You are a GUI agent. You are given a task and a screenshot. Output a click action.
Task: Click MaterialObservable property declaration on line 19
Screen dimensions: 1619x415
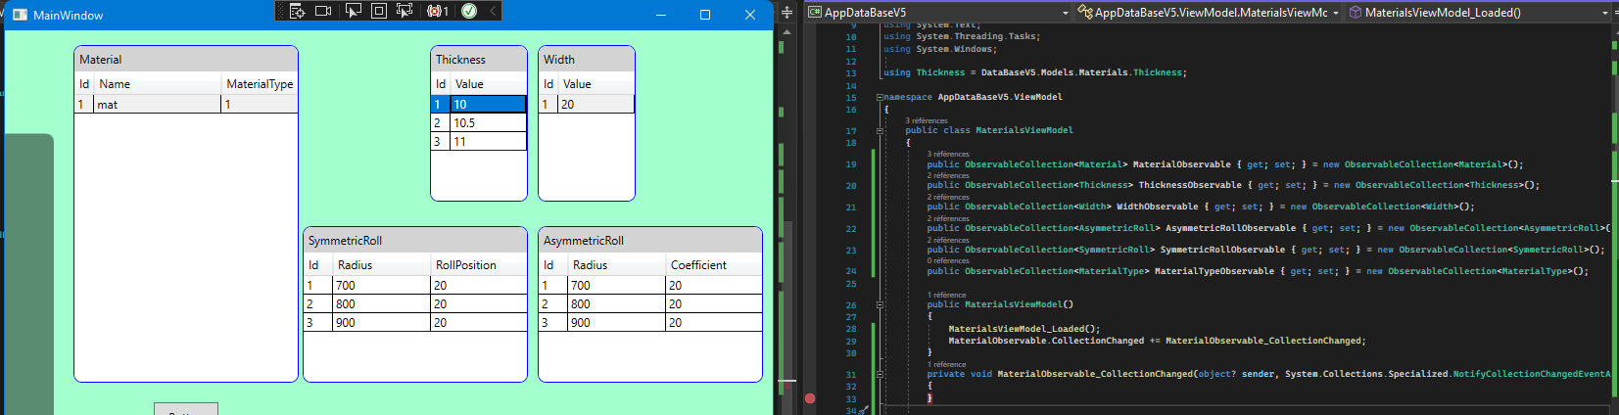click(1225, 164)
